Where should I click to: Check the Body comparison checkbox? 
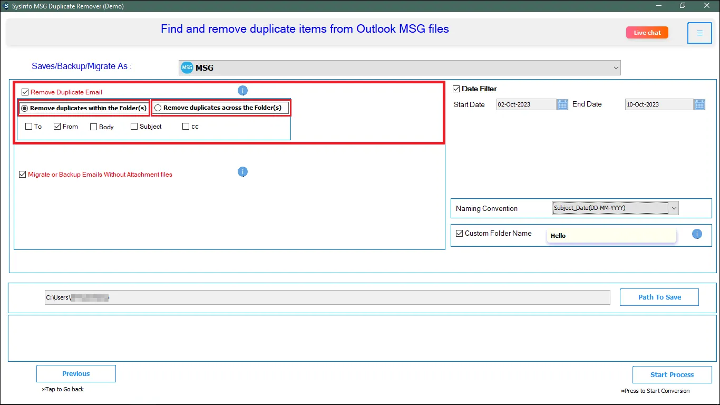pyautogui.click(x=93, y=127)
